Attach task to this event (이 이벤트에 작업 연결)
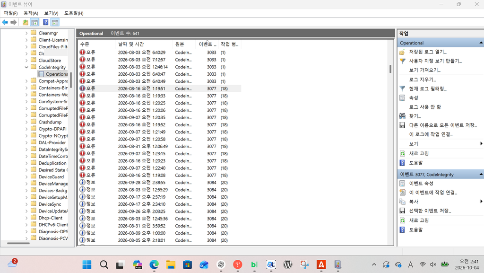 (433, 193)
